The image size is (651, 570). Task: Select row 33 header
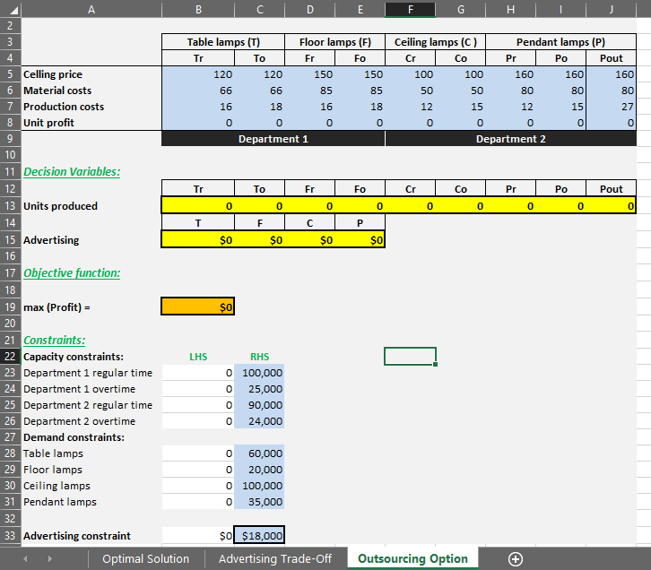[x=10, y=536]
